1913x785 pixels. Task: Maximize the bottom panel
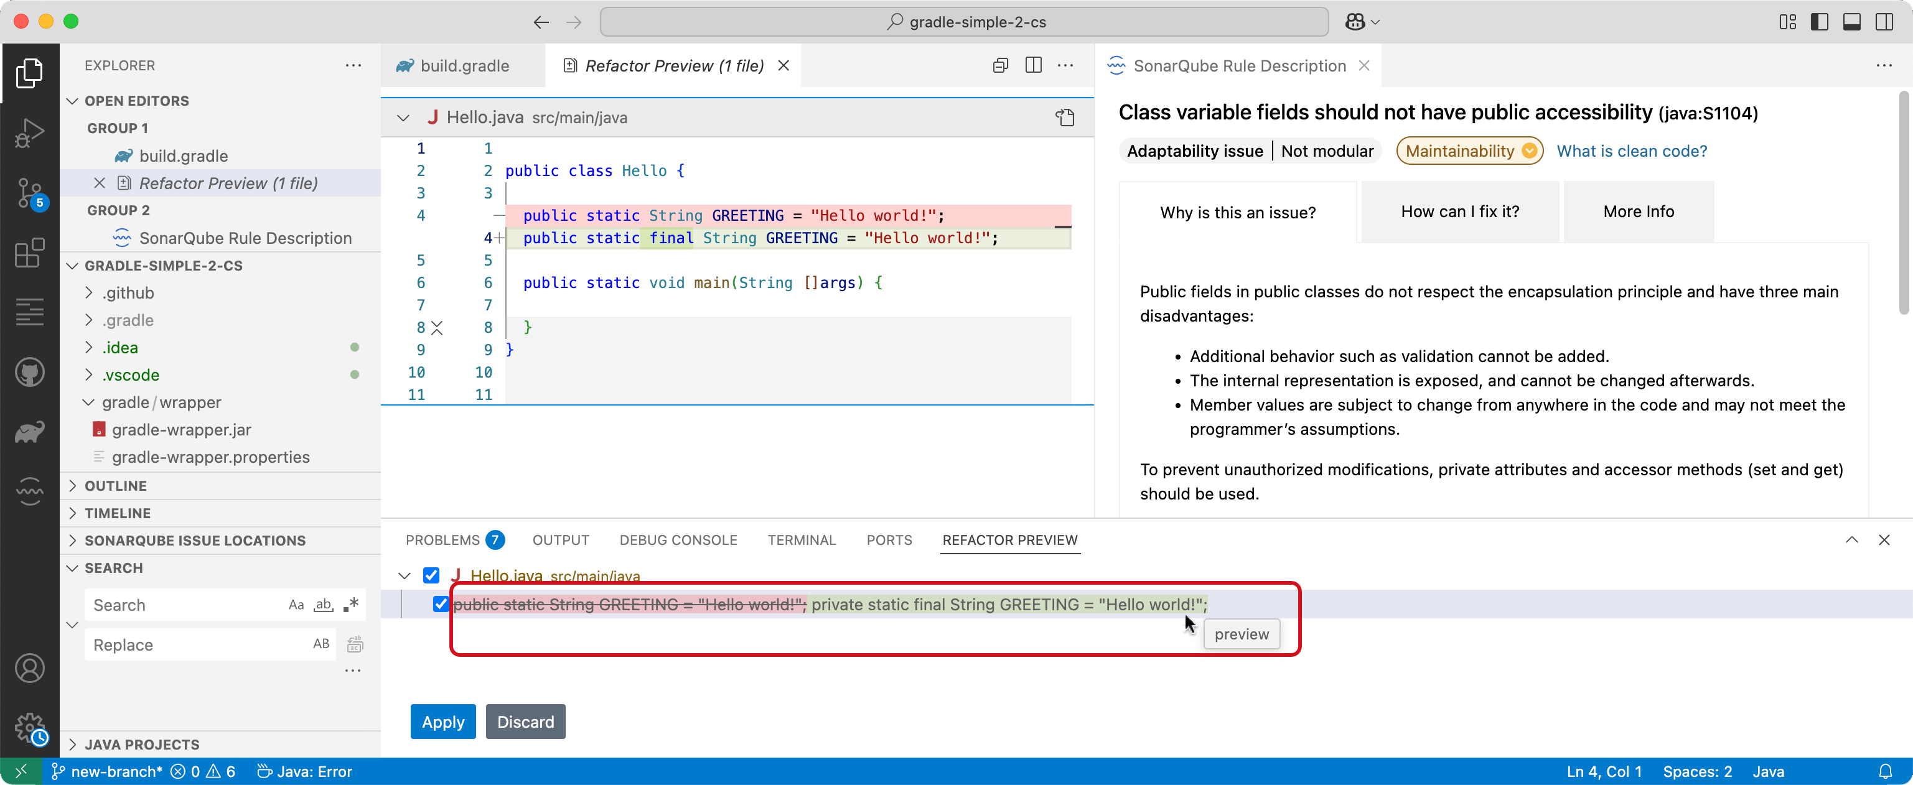pyautogui.click(x=1852, y=539)
